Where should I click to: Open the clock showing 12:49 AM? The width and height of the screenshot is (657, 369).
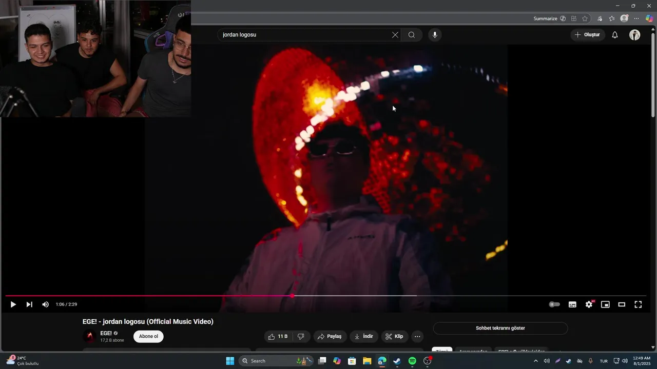click(x=642, y=361)
